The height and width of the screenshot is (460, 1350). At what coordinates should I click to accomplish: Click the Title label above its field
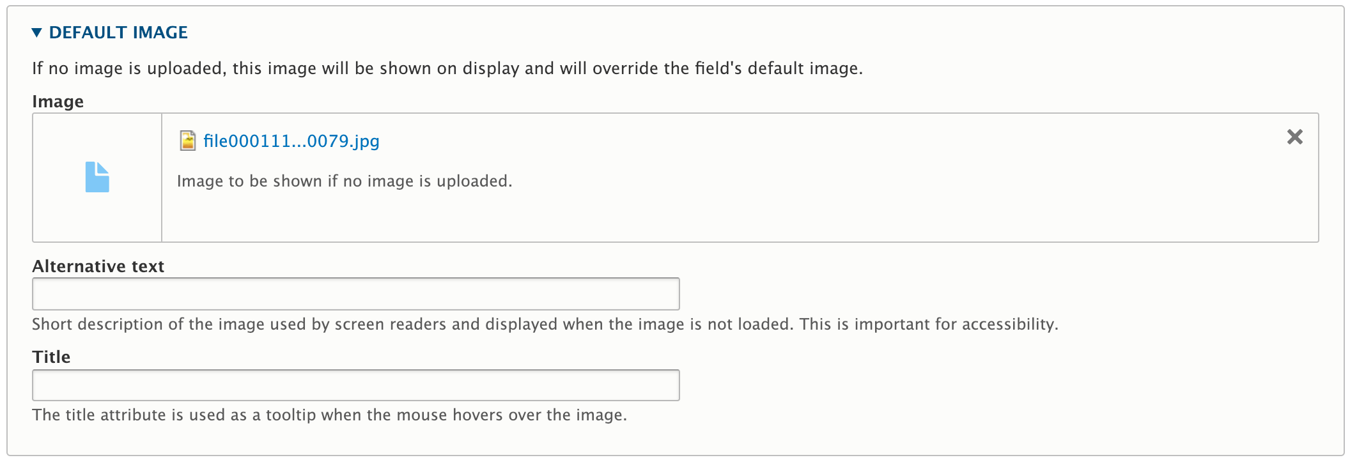[x=51, y=356]
